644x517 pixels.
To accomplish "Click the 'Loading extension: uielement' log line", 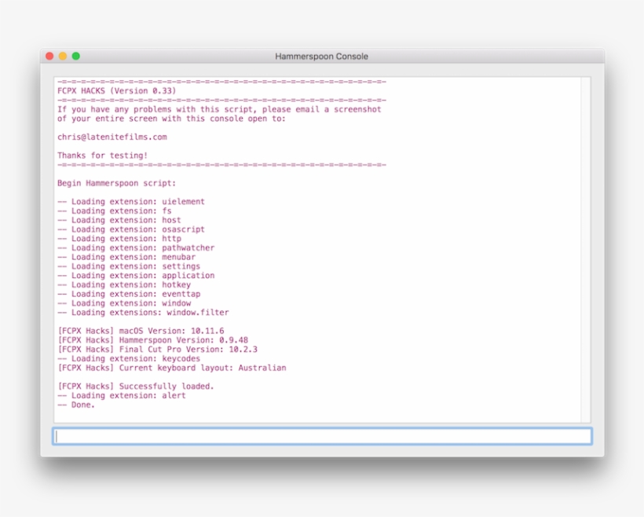I will pos(132,201).
